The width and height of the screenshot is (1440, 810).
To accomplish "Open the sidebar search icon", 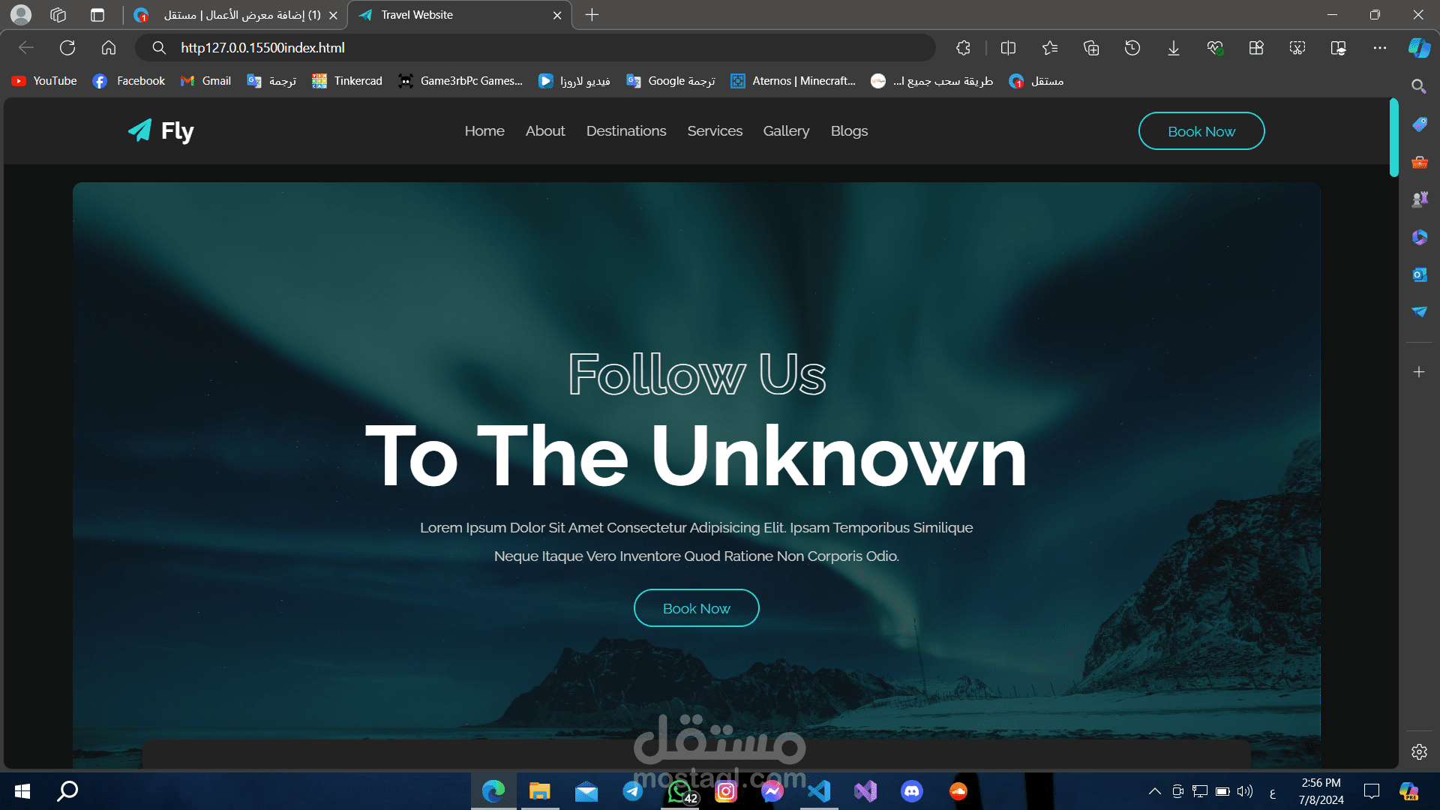I will pos(1419,87).
